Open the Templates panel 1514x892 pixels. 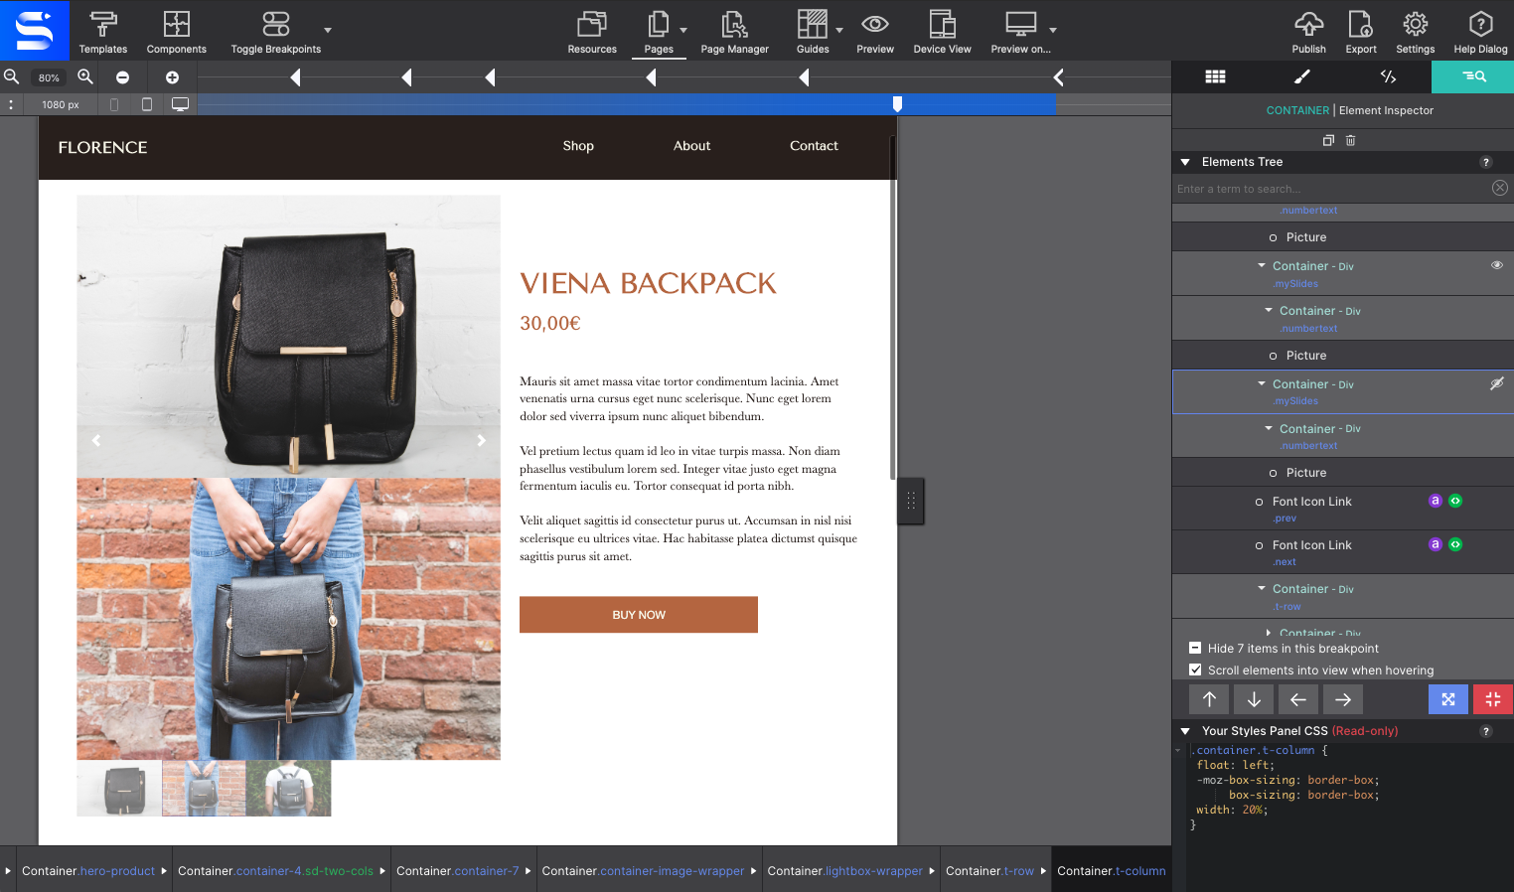(102, 32)
